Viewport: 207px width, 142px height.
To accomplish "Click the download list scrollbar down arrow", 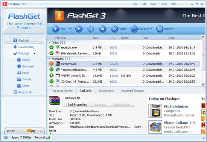I will 203,84.
